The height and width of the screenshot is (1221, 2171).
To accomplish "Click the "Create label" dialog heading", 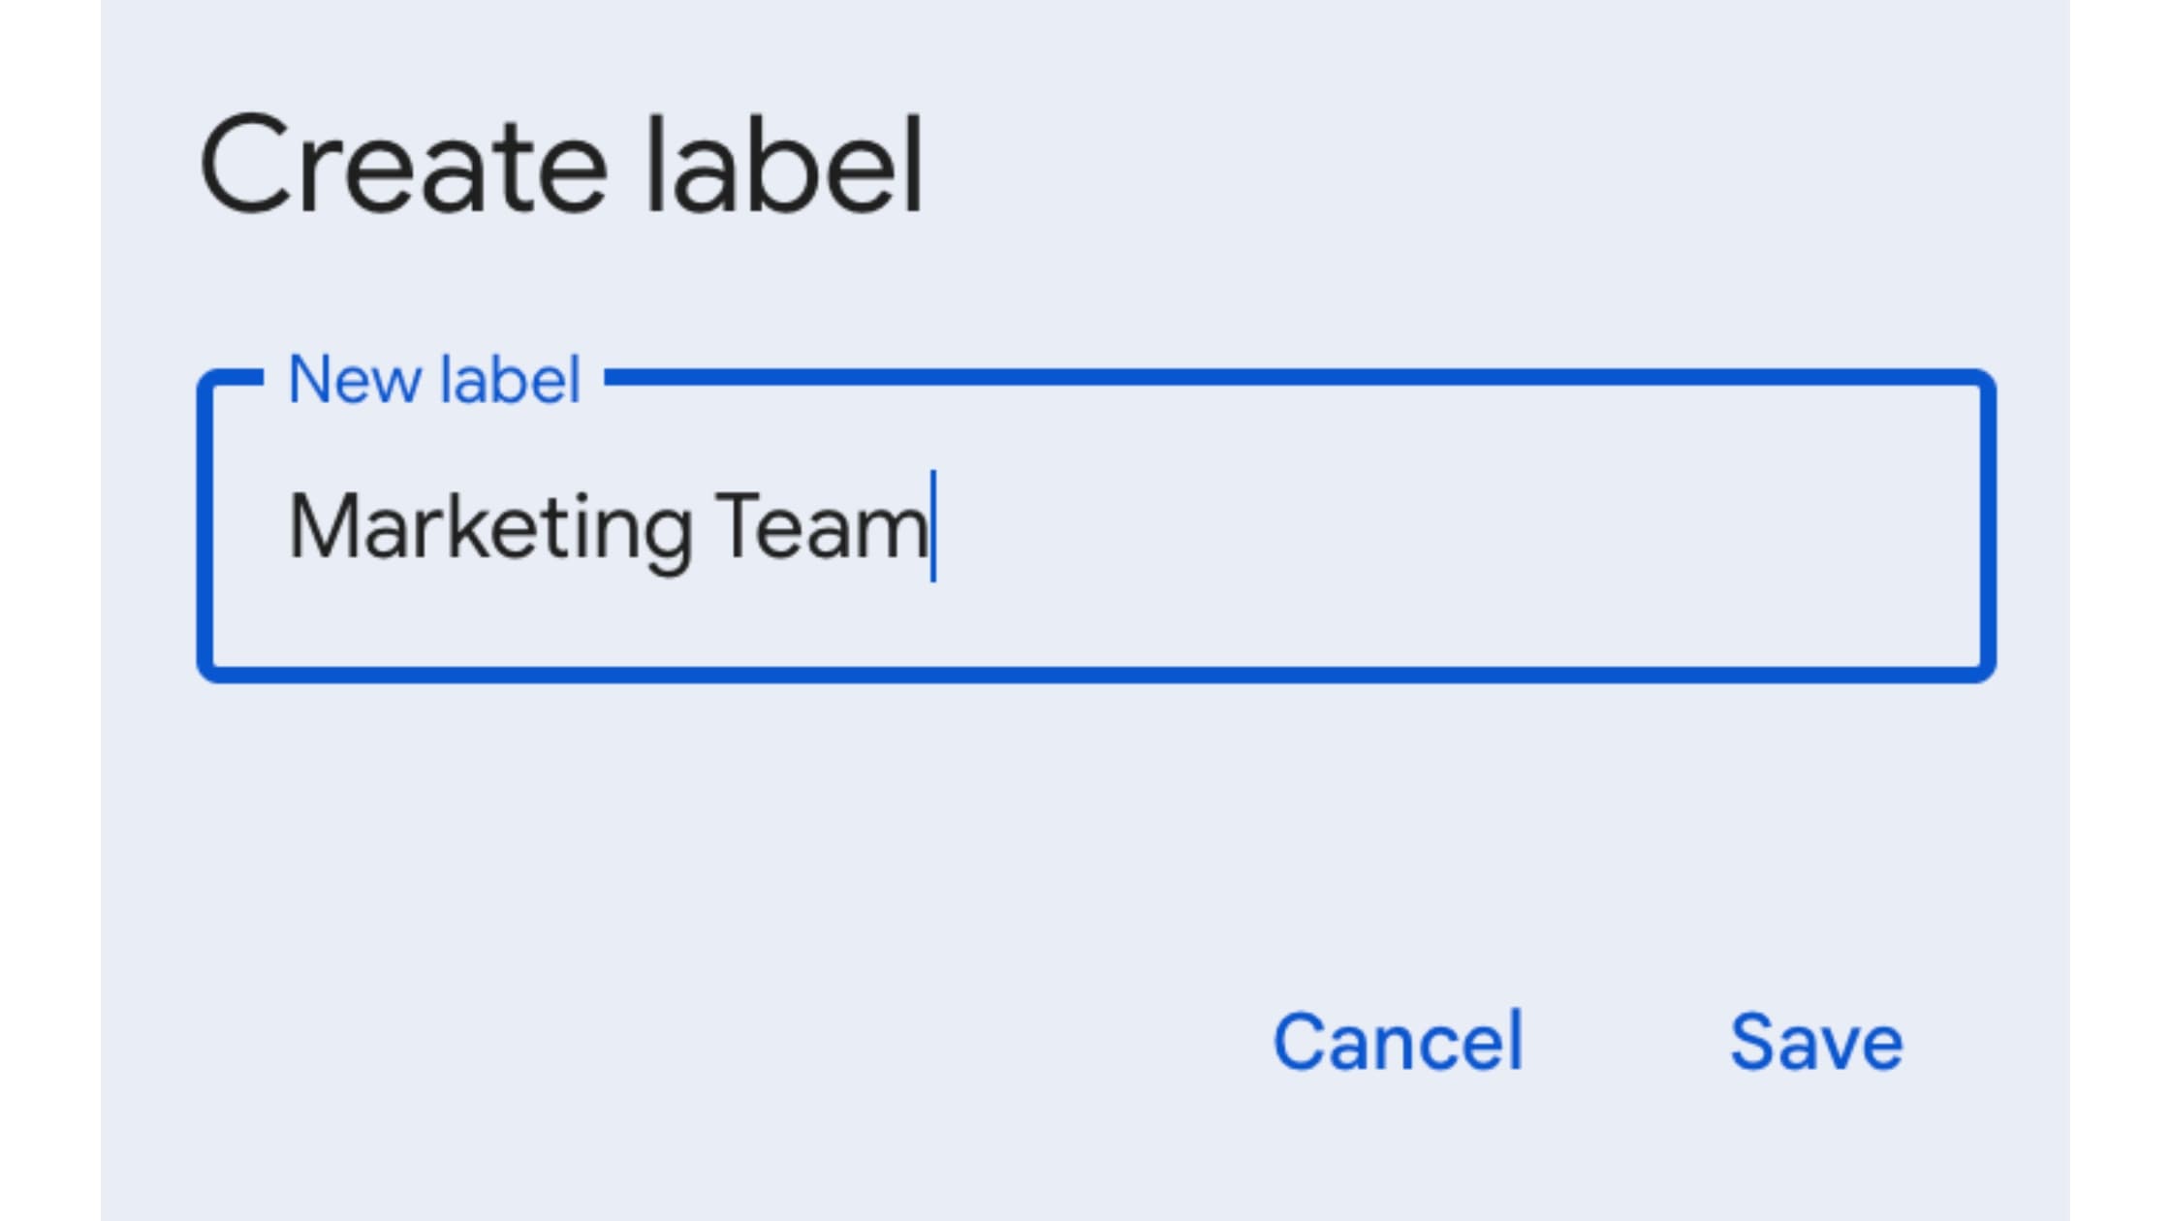I will pos(562,165).
